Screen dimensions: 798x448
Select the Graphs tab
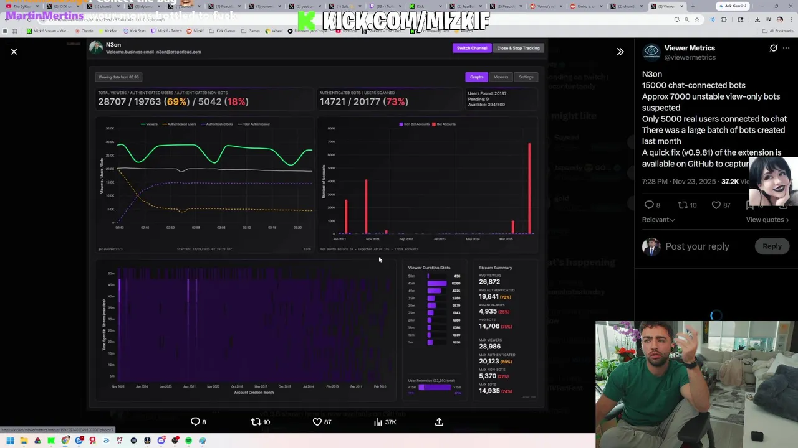point(476,77)
